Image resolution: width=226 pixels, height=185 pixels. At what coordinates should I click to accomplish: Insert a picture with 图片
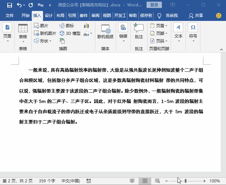(41, 26)
